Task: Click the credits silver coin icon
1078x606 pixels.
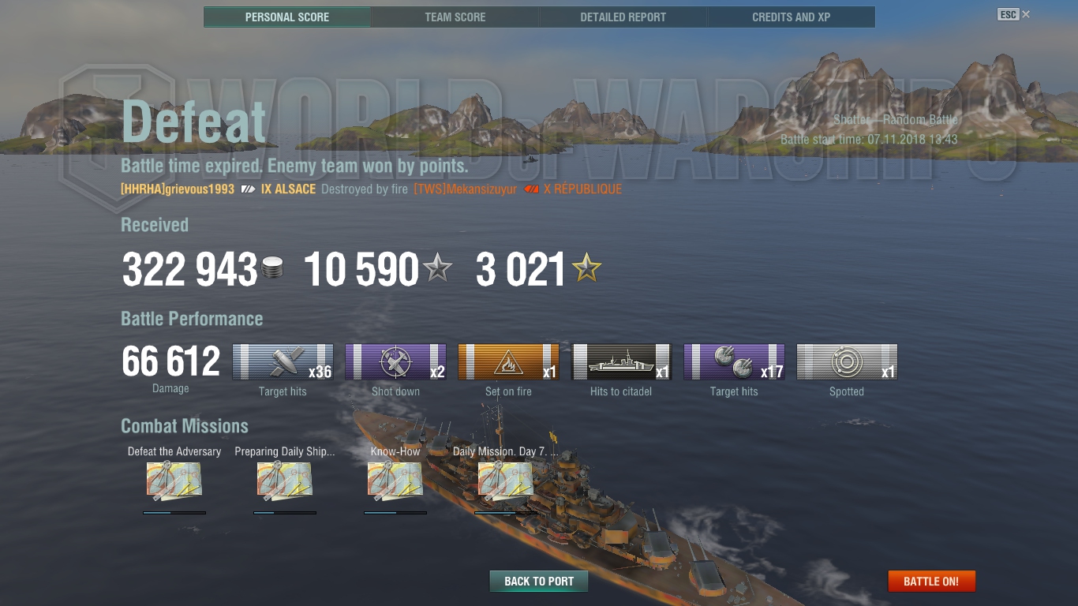Action: 272,268
